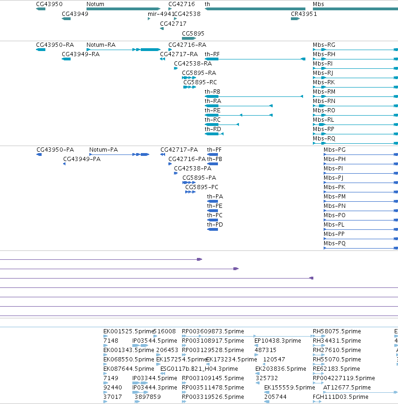This screenshot has height=404, width=398.
Task: Select the th-PD protein label
Action: click(215, 225)
